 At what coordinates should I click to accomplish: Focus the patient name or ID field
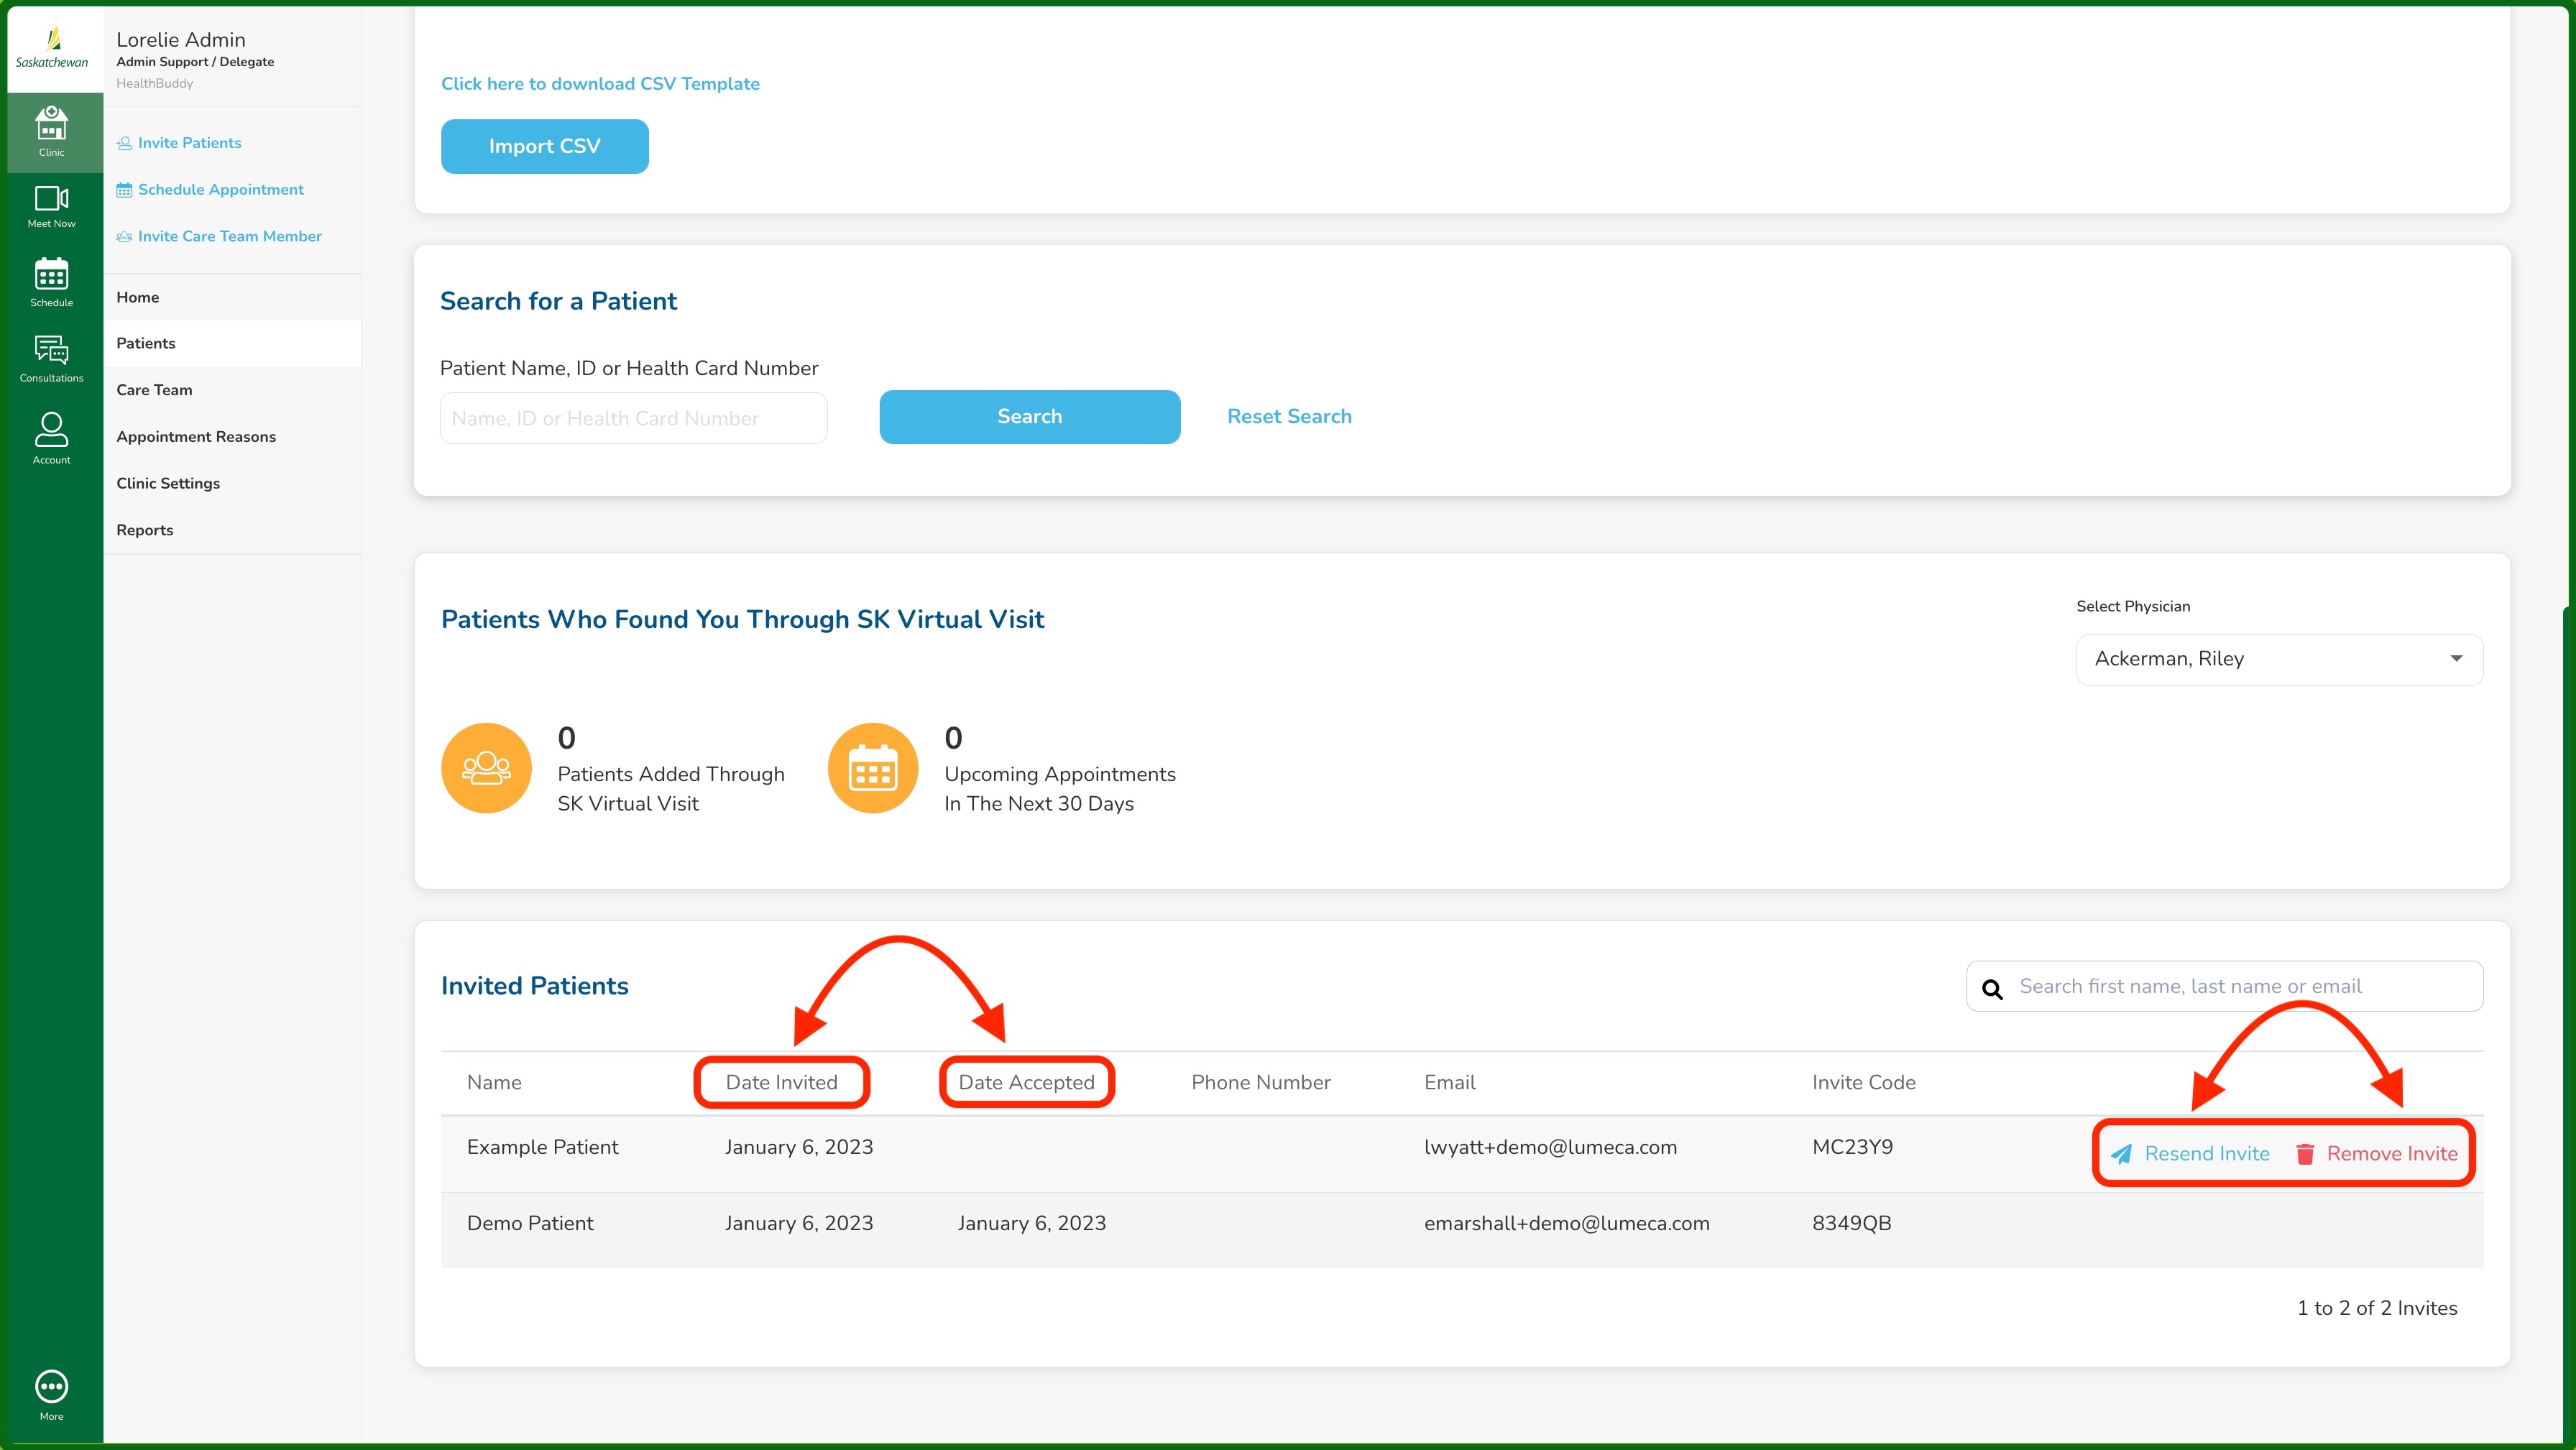(x=633, y=418)
